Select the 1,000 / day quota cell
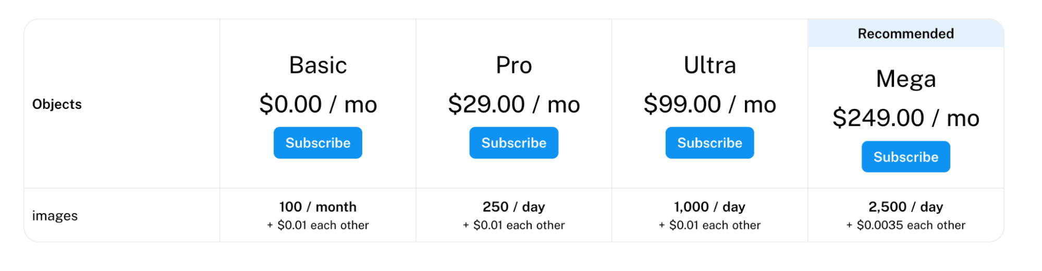This screenshot has width=1042, height=271. [x=710, y=215]
